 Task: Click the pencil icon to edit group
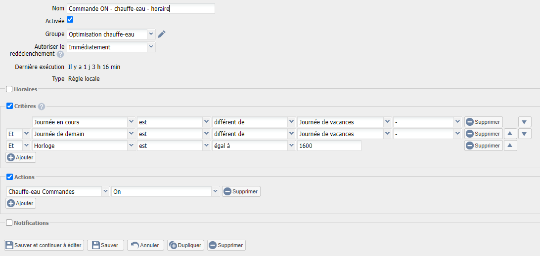click(x=162, y=34)
